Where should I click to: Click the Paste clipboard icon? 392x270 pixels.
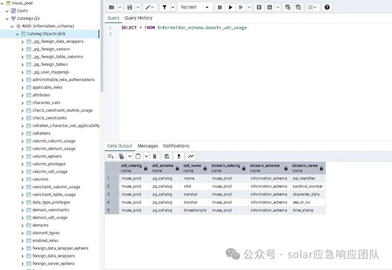click(x=138, y=157)
